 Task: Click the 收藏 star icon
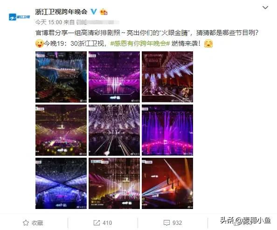[x=26, y=223]
